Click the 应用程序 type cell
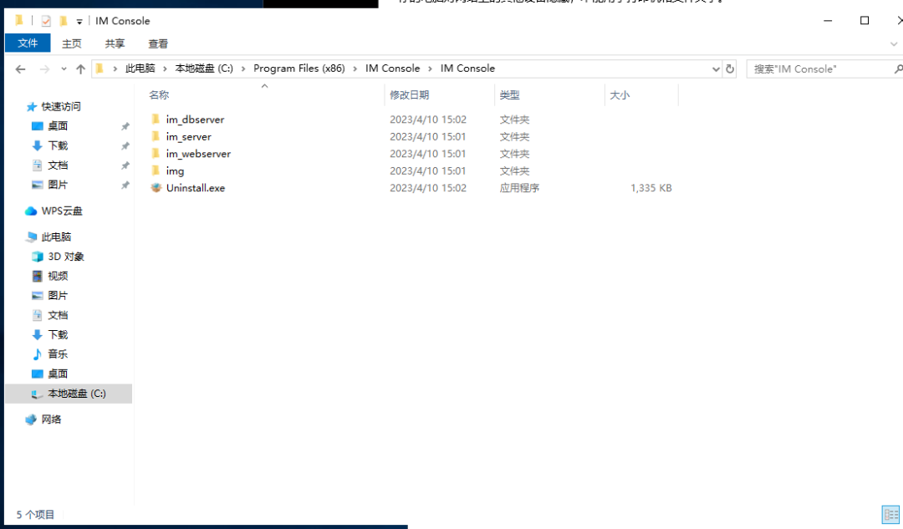The width and height of the screenshot is (903, 529). (519, 188)
